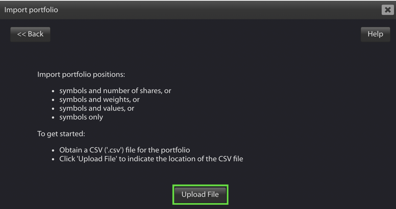396x209 pixels.
Task: Click the 'Import portfolio positions:' heading
Action: pyautogui.click(x=81, y=75)
